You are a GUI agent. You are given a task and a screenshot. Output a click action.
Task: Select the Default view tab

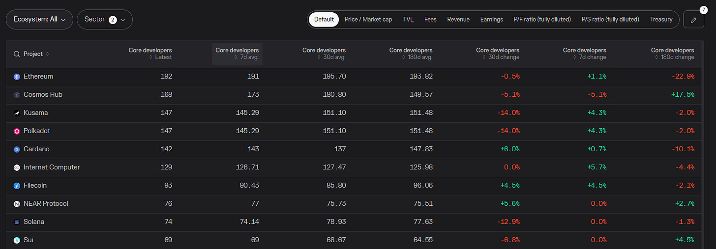pos(324,20)
